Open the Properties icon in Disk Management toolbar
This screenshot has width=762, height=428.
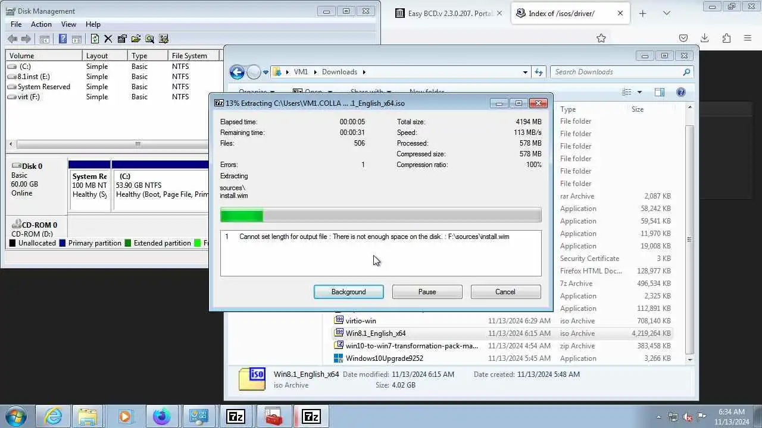tap(122, 39)
